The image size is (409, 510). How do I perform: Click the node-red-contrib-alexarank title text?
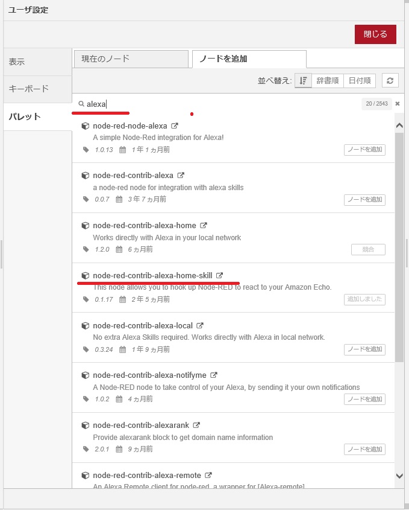[141, 425]
